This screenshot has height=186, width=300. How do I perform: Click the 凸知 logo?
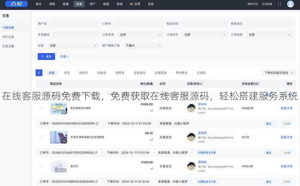tap(16, 4)
